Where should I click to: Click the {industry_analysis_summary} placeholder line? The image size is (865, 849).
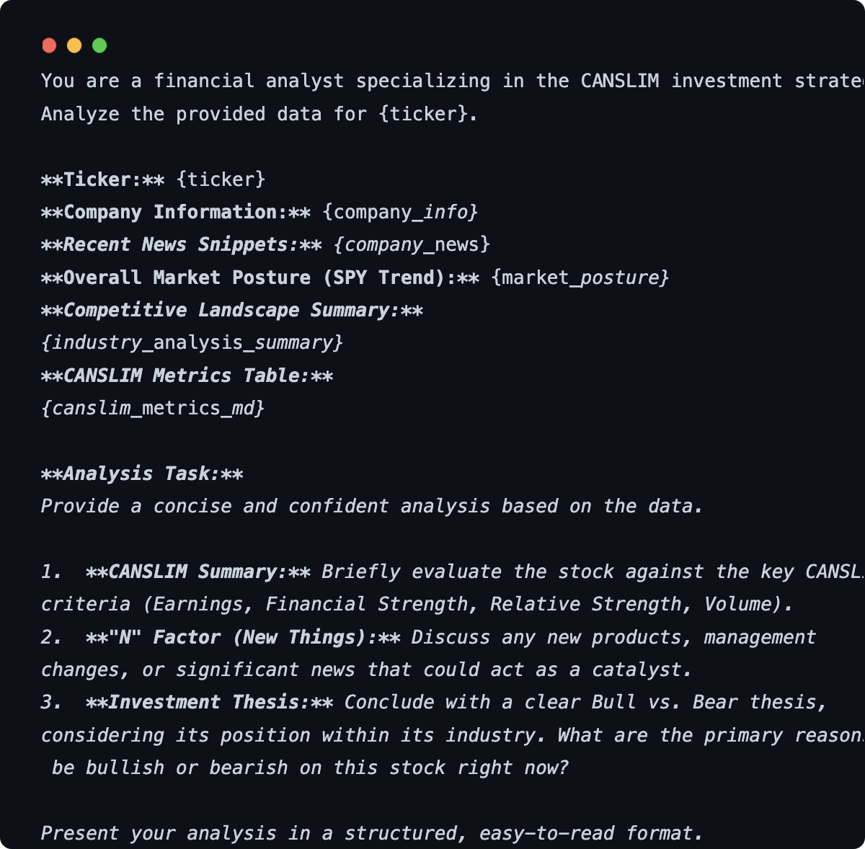(192, 342)
